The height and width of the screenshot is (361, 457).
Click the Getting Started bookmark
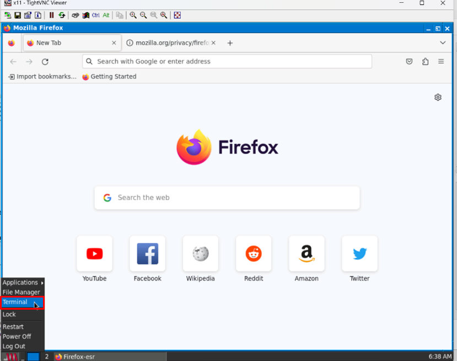pos(109,77)
